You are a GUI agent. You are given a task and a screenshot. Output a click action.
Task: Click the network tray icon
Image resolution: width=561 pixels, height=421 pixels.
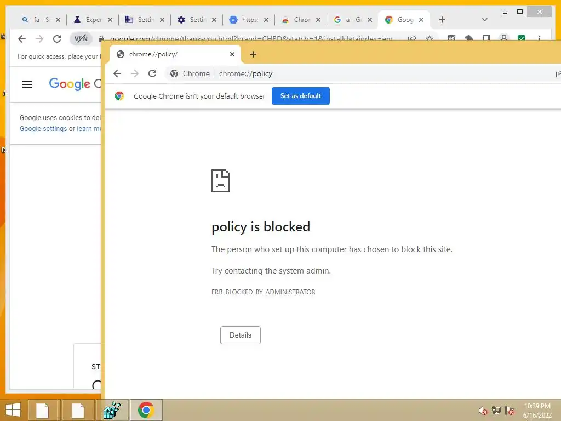click(x=496, y=411)
